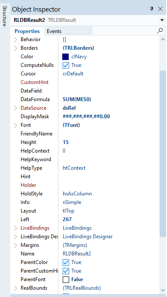Select the DataFormula value SUM(MES0)
The image size is (167, 297).
(x=77, y=99)
